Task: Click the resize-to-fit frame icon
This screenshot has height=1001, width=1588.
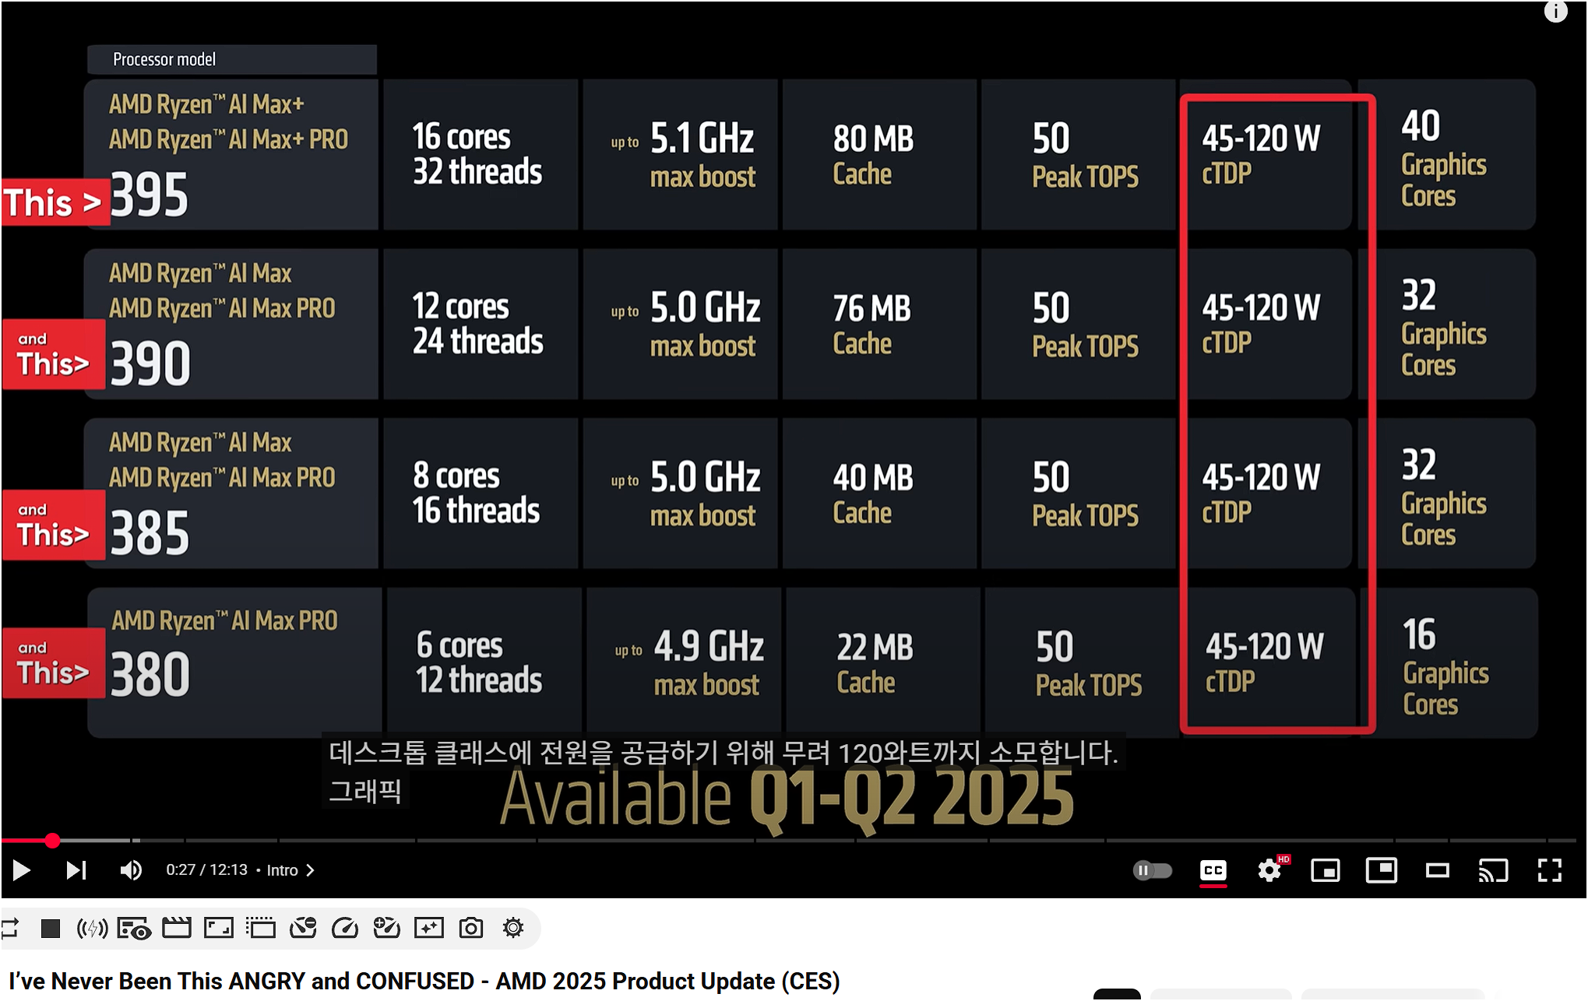Action: click(x=219, y=928)
